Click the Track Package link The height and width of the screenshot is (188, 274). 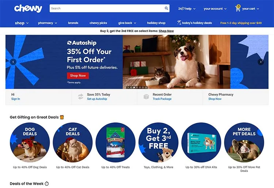[x=162, y=99]
